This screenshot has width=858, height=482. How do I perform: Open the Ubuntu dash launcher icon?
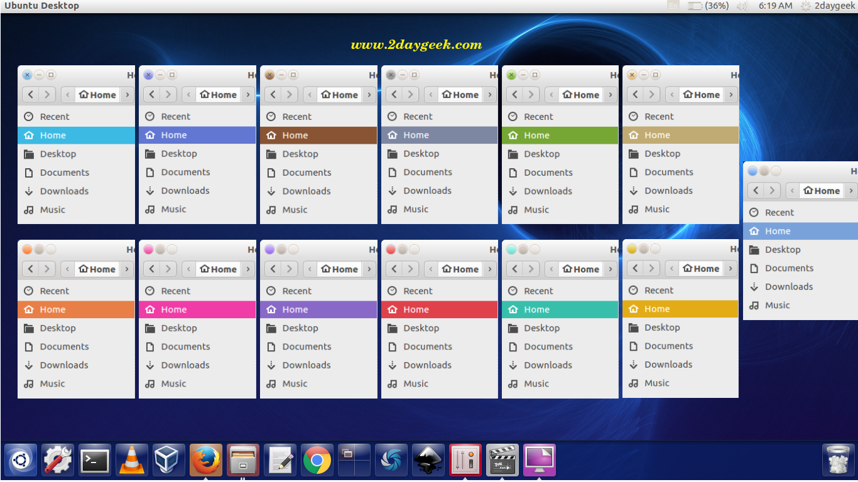pyautogui.click(x=21, y=461)
